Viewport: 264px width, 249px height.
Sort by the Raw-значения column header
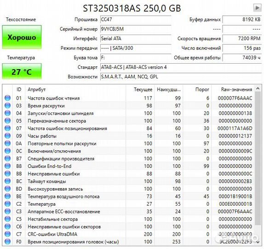click(x=233, y=89)
